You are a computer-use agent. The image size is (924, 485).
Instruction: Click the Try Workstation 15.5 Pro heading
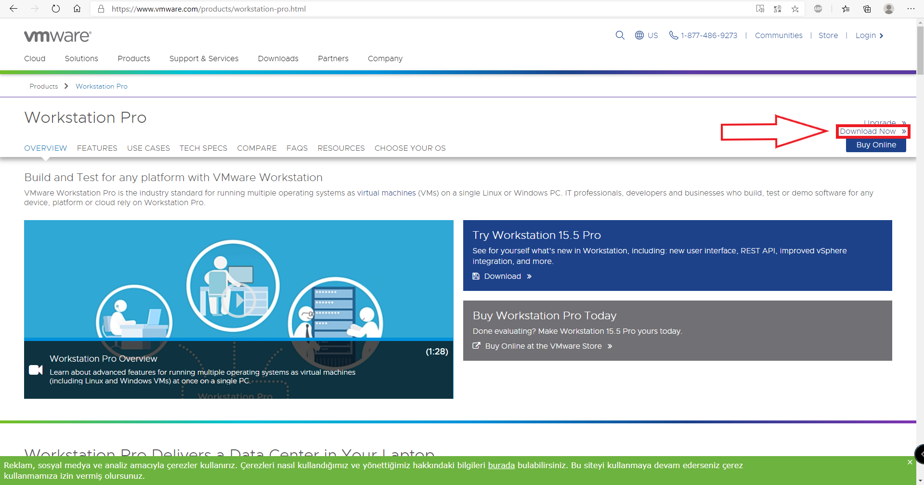536,235
